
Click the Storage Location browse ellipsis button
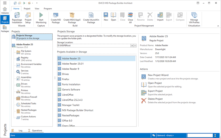tap(135, 46)
